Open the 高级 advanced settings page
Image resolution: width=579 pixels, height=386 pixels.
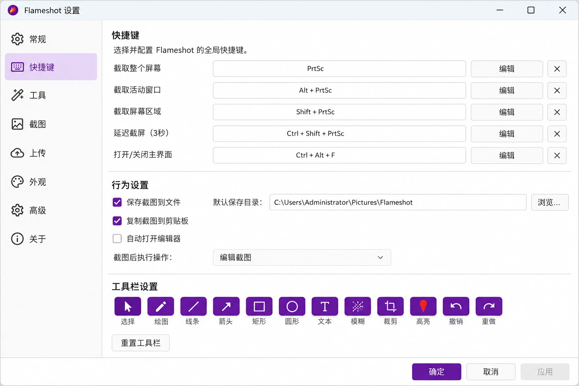(51, 210)
